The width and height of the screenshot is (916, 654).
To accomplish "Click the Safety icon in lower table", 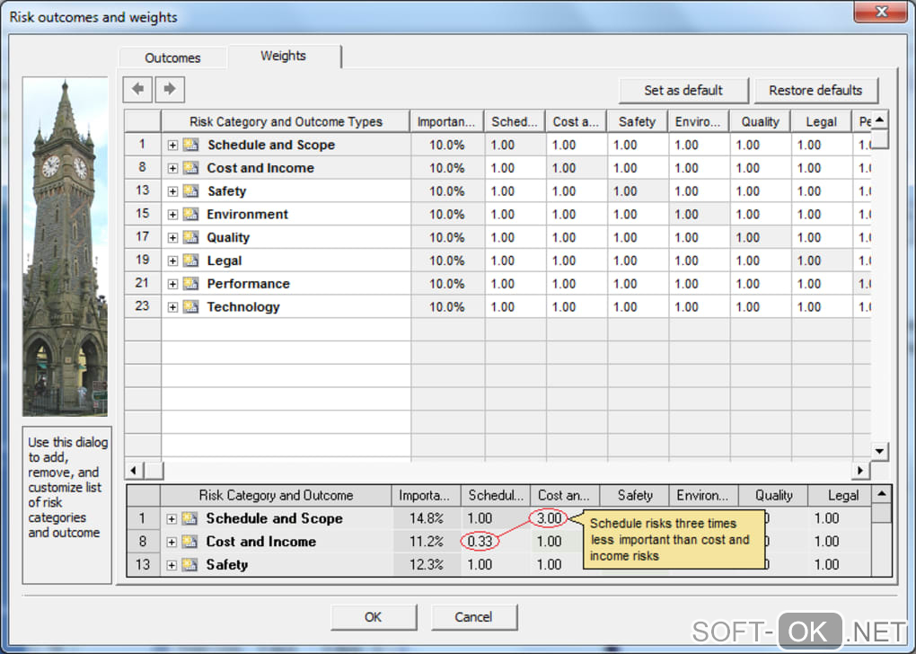I will click(189, 564).
